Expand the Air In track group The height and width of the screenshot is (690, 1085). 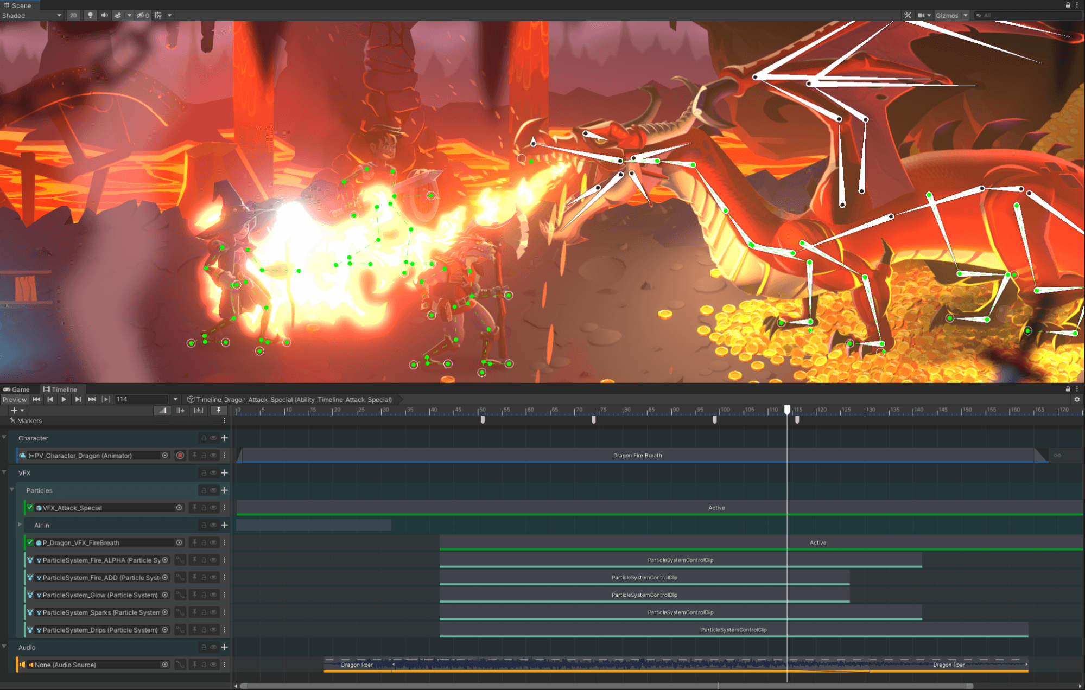pyautogui.click(x=20, y=525)
